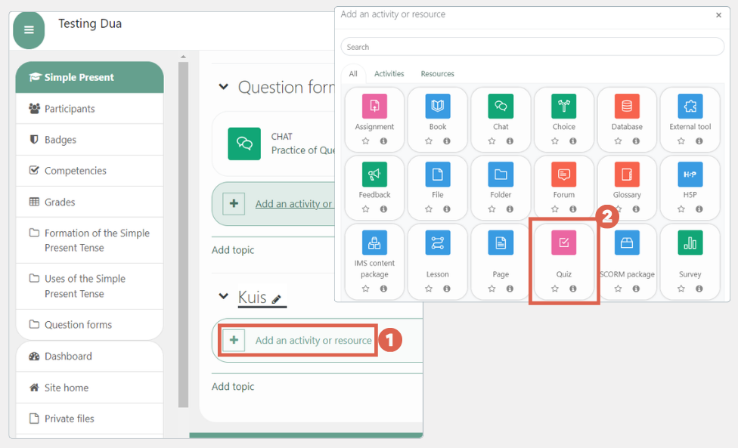Switch to the Activities tab

click(389, 74)
